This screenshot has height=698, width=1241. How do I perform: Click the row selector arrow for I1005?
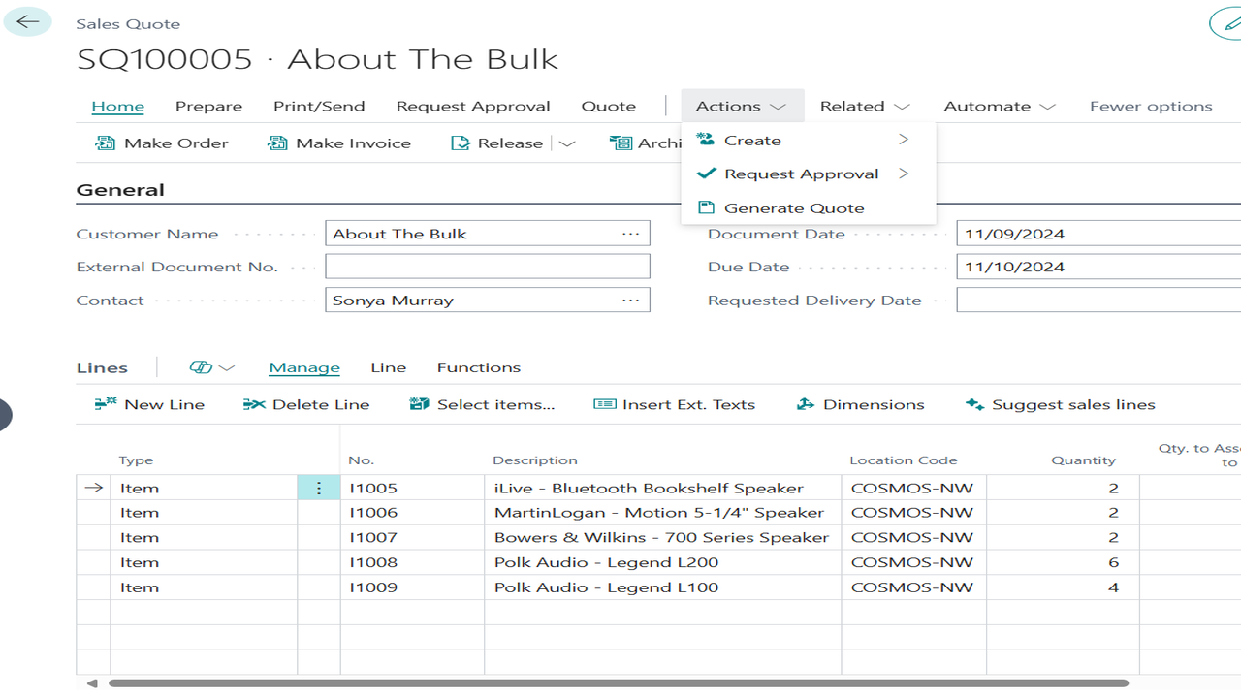tap(94, 488)
